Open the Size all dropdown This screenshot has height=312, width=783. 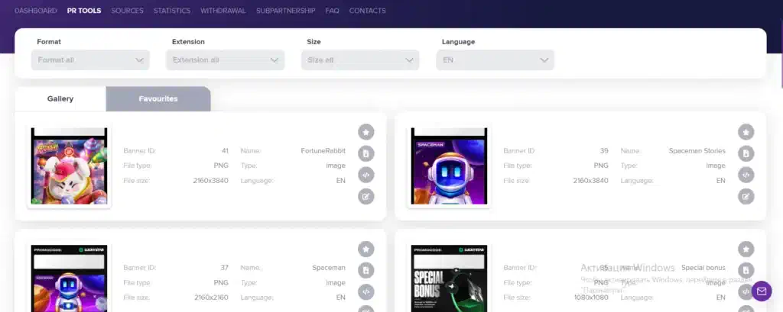pyautogui.click(x=360, y=60)
